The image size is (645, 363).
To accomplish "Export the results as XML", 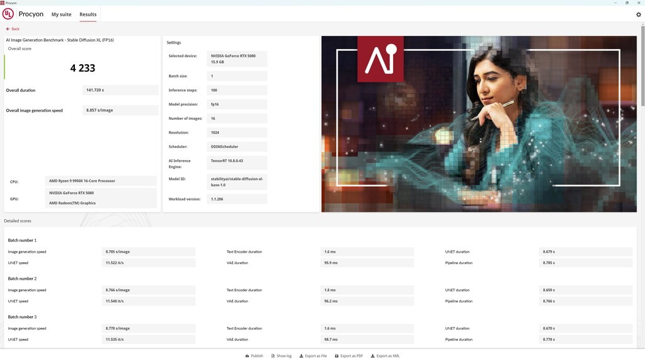I will tap(385, 356).
